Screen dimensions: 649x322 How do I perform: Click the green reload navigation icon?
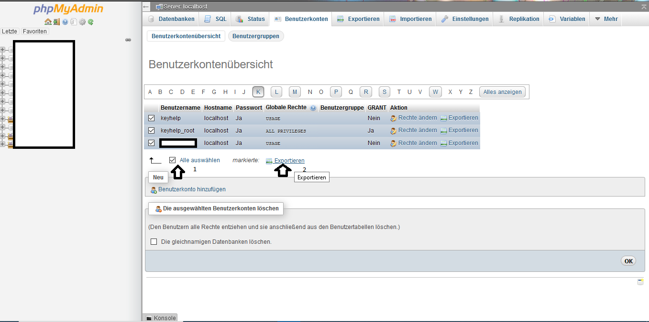90,22
